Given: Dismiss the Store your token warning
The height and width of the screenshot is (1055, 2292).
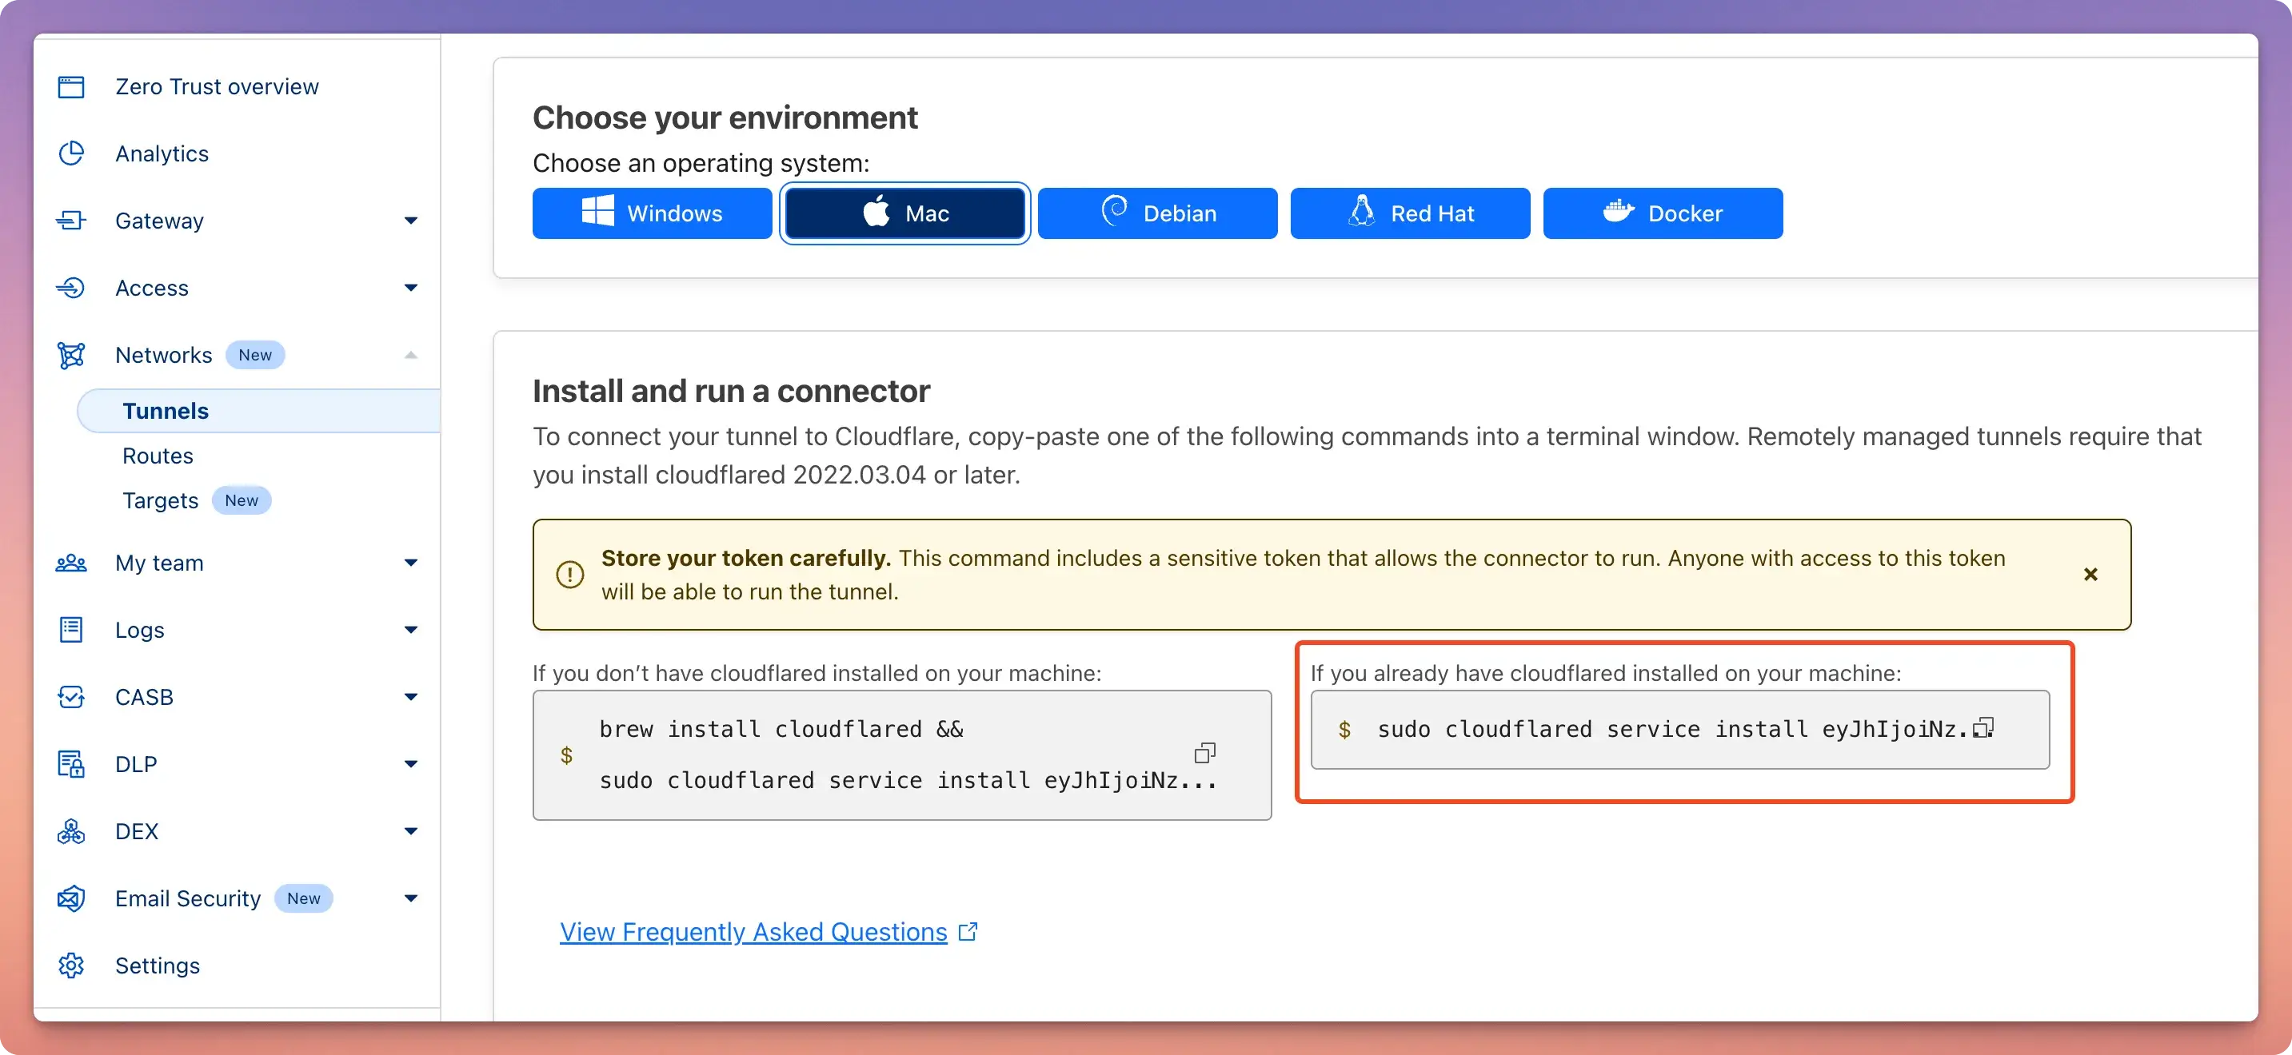Looking at the screenshot, I should click(2091, 575).
